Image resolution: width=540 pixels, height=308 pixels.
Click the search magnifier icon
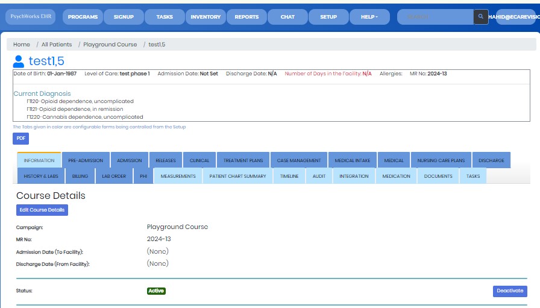click(x=480, y=17)
